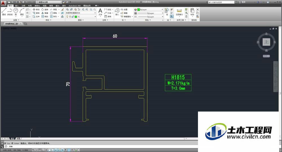Image resolution: width=282 pixels, height=152 pixels.
Task: Toggle Grid display in status bar
Action: coord(39,150)
